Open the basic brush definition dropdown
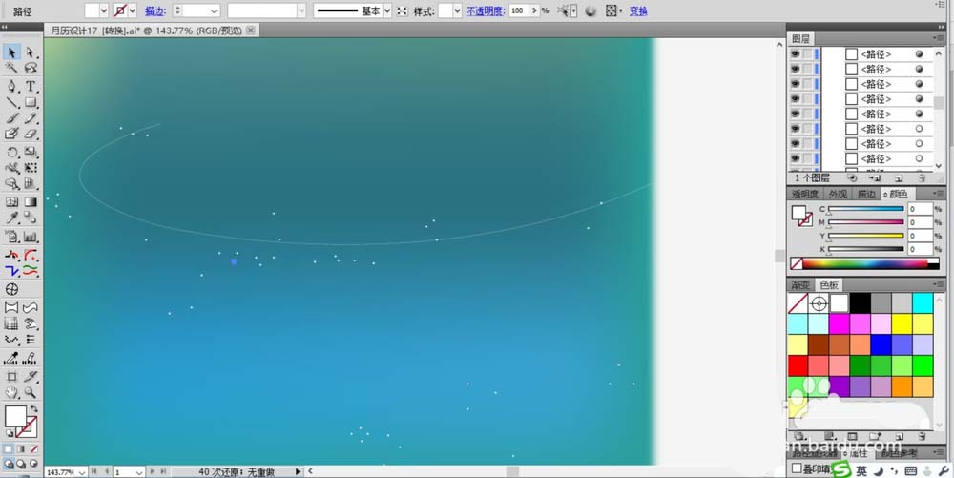The height and width of the screenshot is (478, 954). pyautogui.click(x=387, y=10)
